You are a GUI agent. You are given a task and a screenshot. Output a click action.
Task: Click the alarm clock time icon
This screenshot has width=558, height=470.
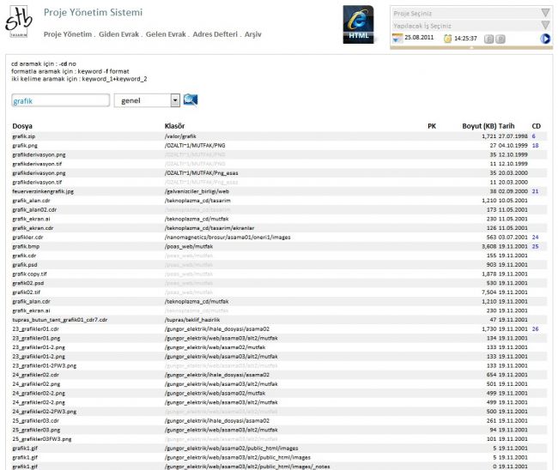tap(447, 39)
